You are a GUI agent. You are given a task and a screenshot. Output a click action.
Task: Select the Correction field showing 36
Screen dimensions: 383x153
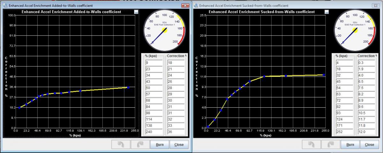176,132
